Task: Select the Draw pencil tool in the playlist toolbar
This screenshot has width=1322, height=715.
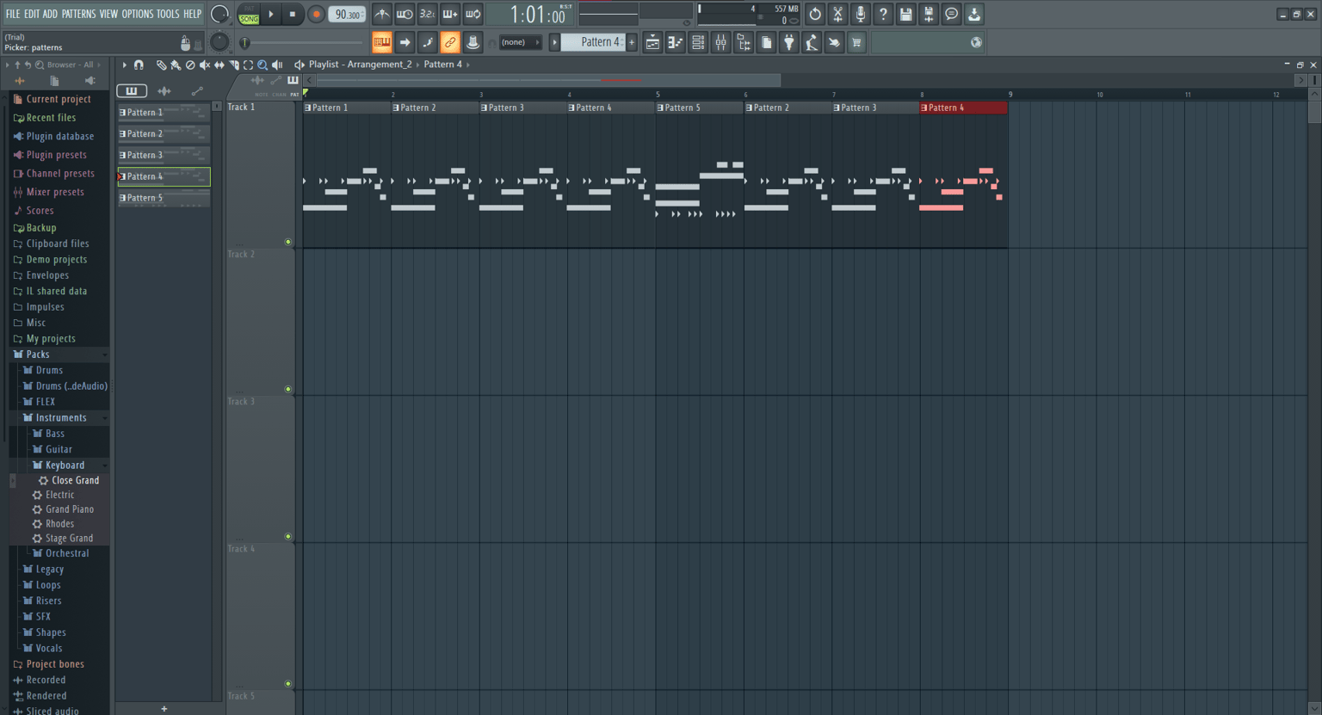Action: coord(161,65)
